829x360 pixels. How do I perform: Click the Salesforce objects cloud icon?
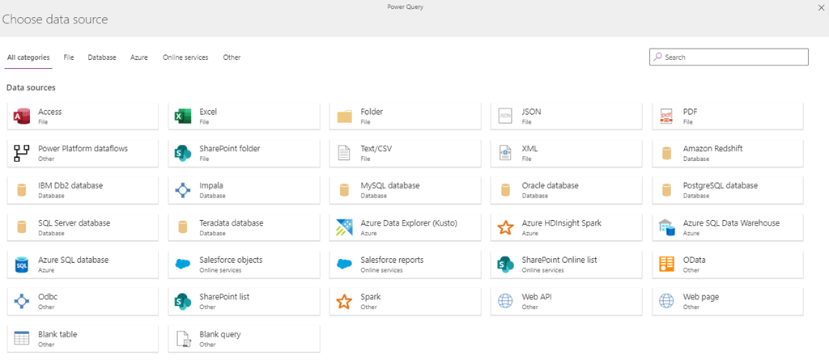click(x=183, y=265)
